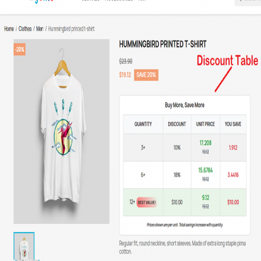The image size is (261, 261).
Task: Click the search field in the header
Action: [x=248, y=2]
